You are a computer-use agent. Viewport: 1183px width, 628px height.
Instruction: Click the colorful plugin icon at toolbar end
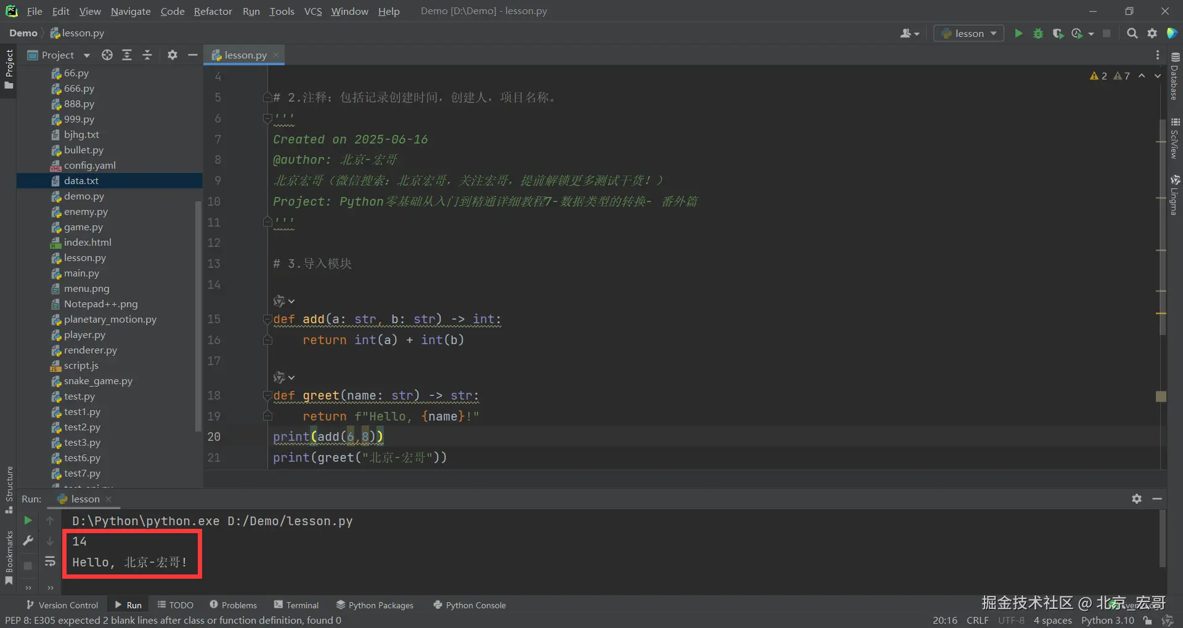point(1173,33)
